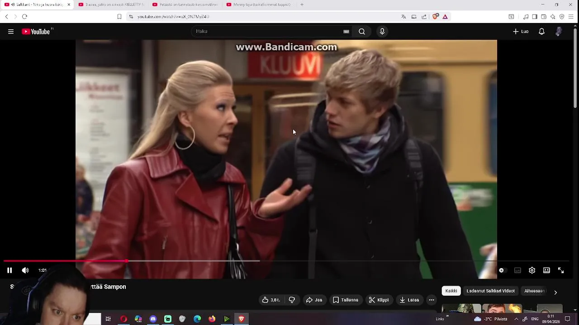Select the Kaikki filter chip
The height and width of the screenshot is (325, 579).
[x=451, y=291]
